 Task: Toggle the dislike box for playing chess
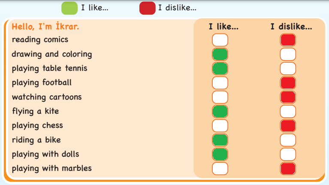[288, 126]
